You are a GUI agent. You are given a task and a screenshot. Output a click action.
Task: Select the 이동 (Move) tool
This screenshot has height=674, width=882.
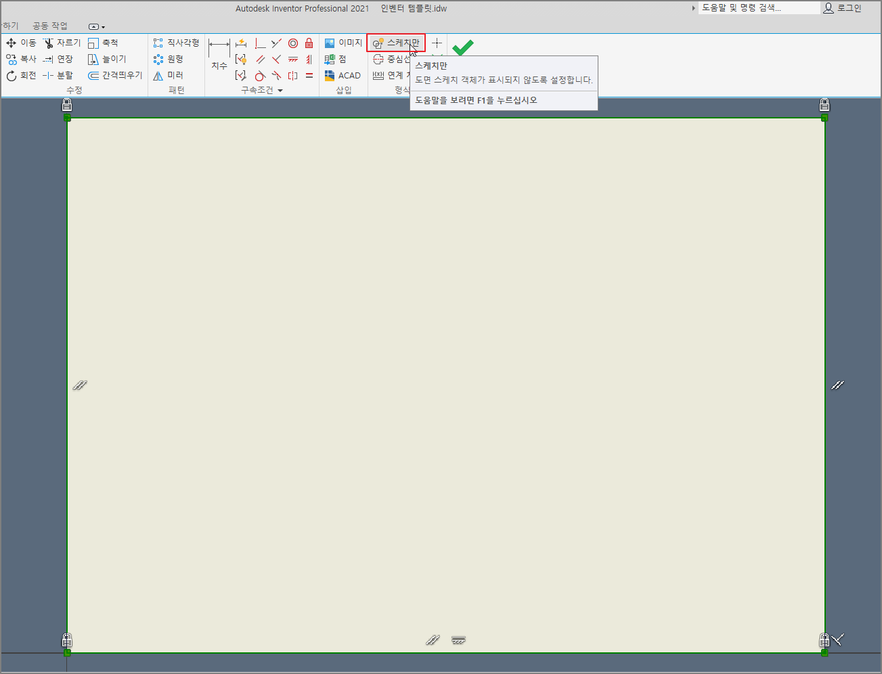(x=21, y=43)
